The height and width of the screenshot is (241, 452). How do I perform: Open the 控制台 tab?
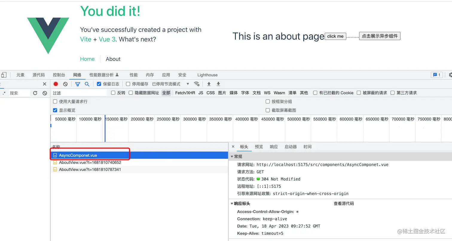59,75
